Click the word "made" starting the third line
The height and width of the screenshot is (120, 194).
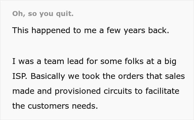coord(23,91)
